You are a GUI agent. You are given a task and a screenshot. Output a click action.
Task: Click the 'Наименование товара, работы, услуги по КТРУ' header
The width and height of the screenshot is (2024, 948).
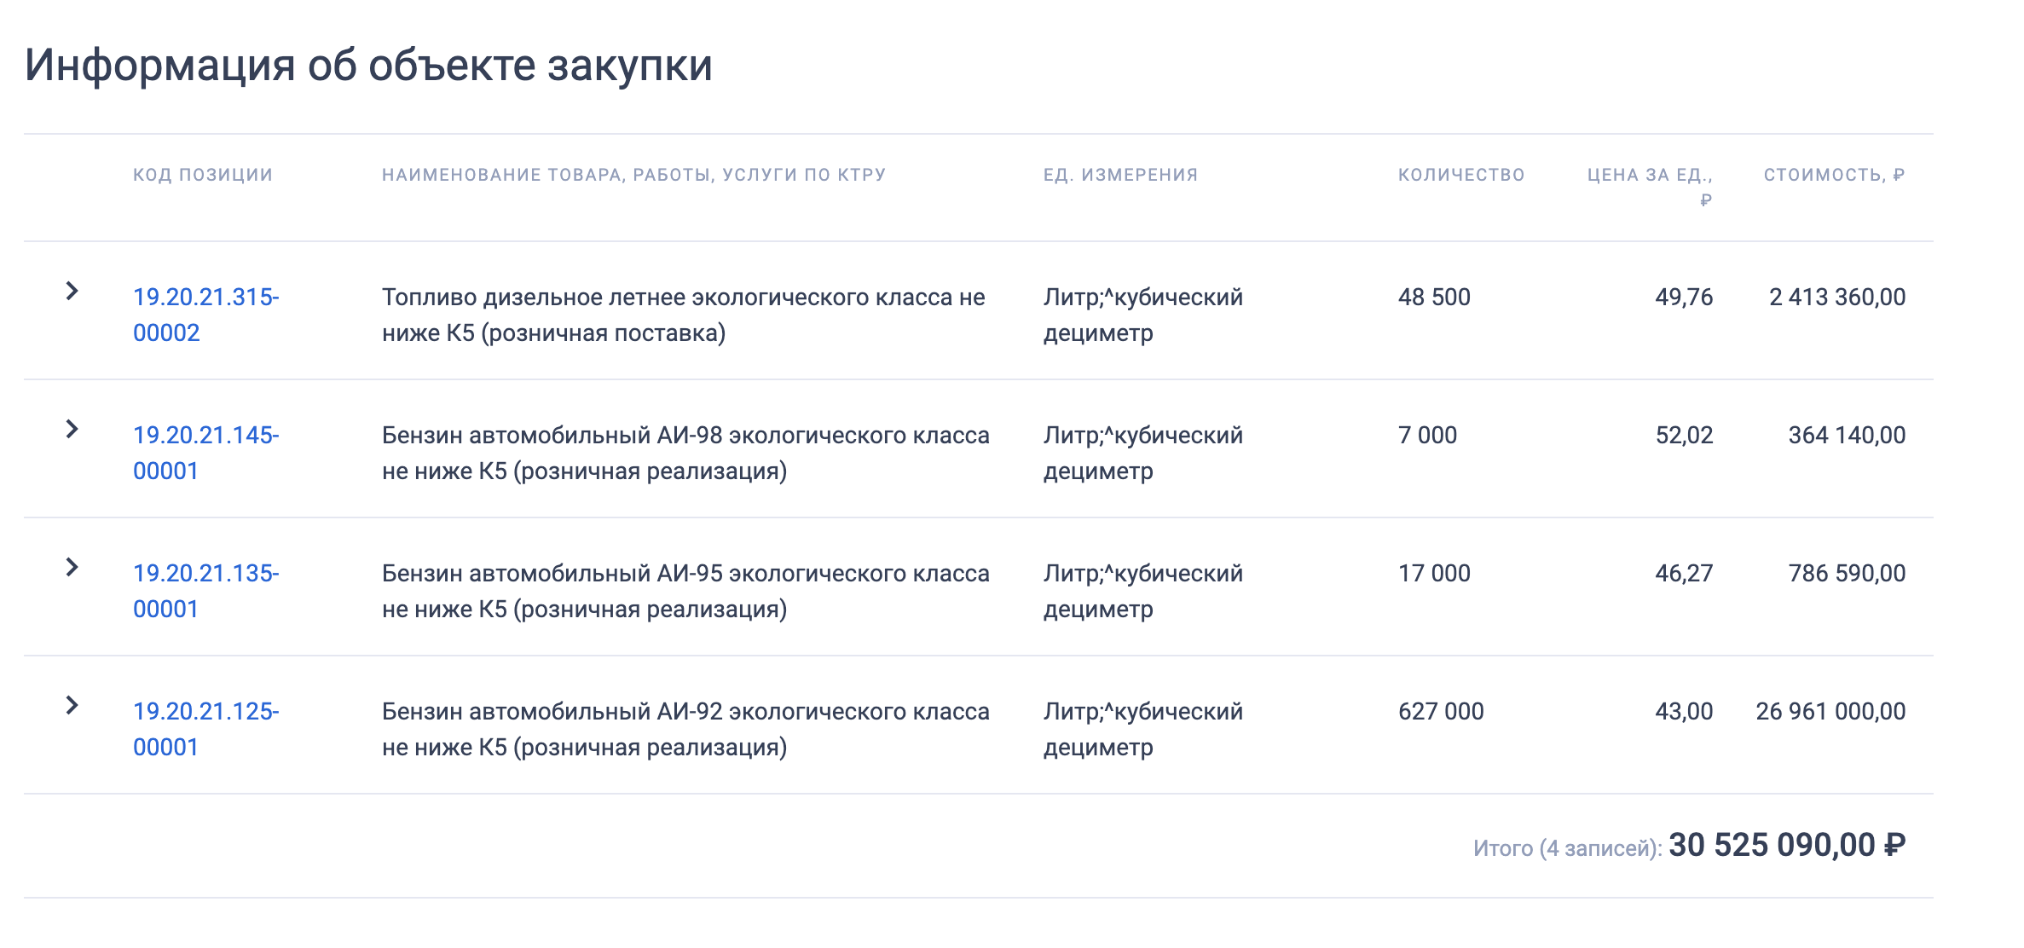pyautogui.click(x=634, y=175)
